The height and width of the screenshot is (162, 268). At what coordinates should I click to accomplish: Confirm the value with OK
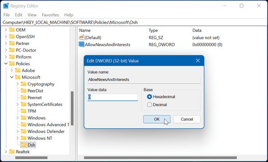pos(157,119)
